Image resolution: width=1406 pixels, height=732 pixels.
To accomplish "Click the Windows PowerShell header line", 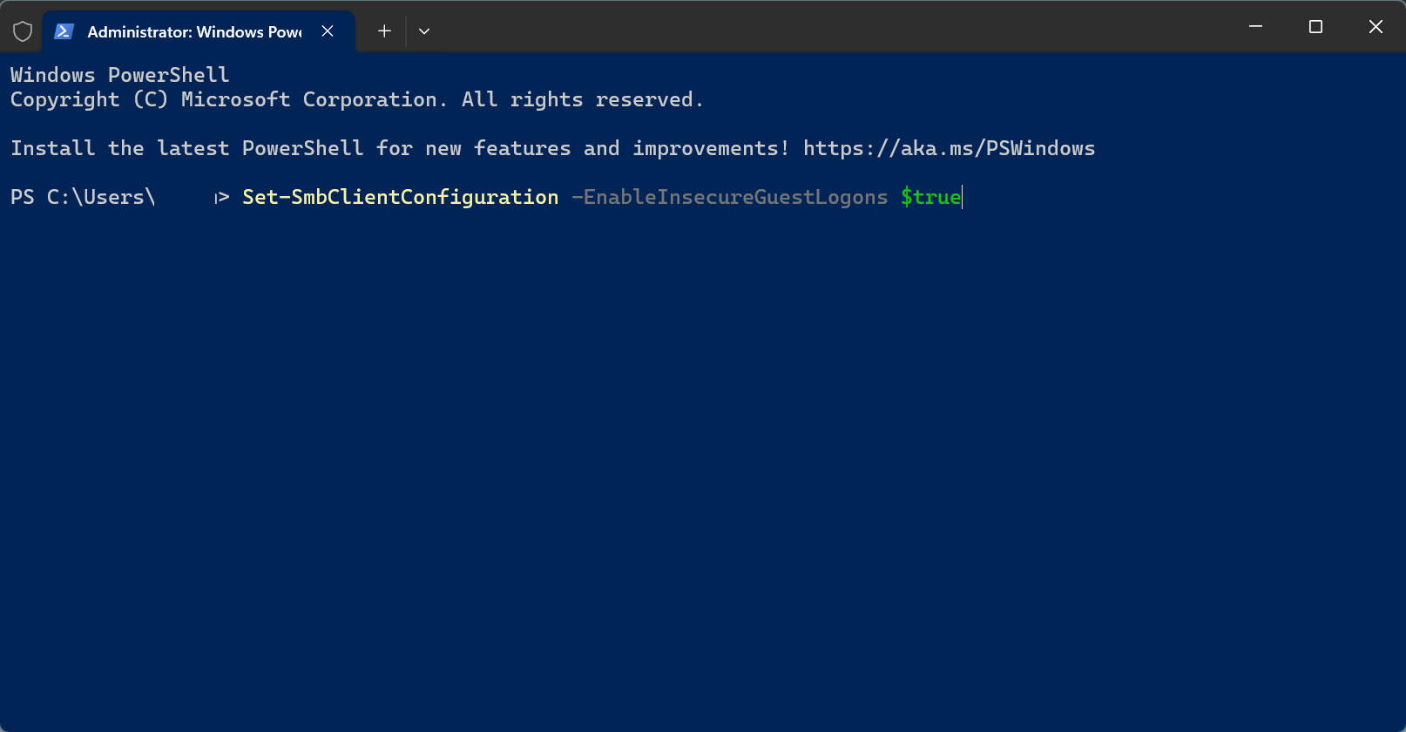I will click(x=120, y=75).
